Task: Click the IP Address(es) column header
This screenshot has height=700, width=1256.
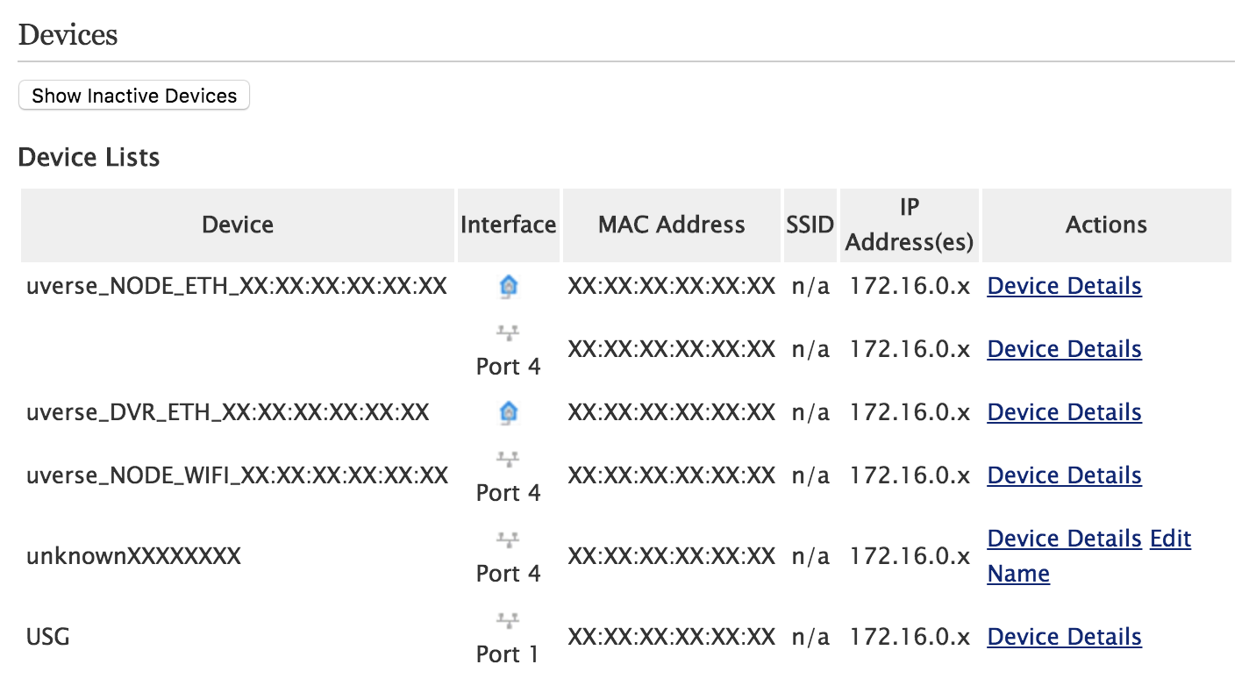Action: (909, 225)
